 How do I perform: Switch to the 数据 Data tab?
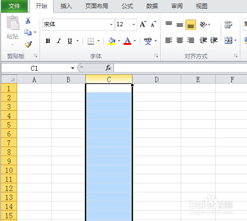[152, 6]
